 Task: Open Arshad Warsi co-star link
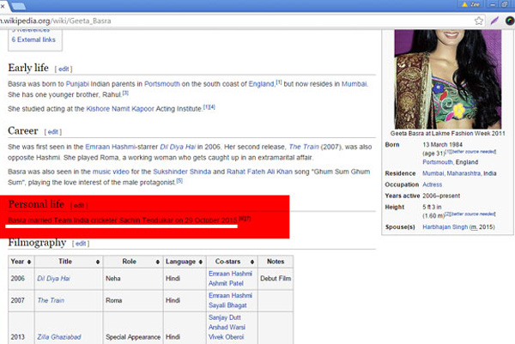point(227,327)
